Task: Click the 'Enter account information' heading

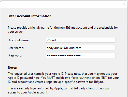Action: [x=29, y=16]
